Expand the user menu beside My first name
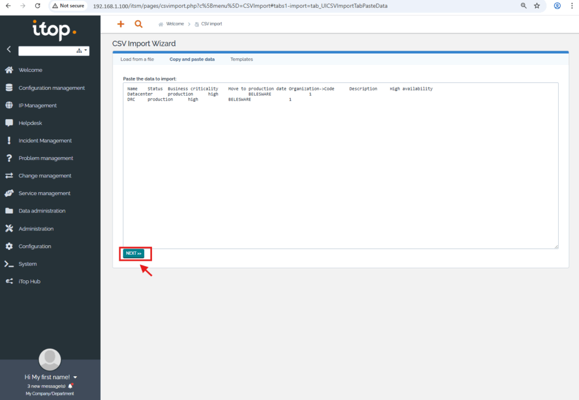The image size is (579, 400). (75, 377)
